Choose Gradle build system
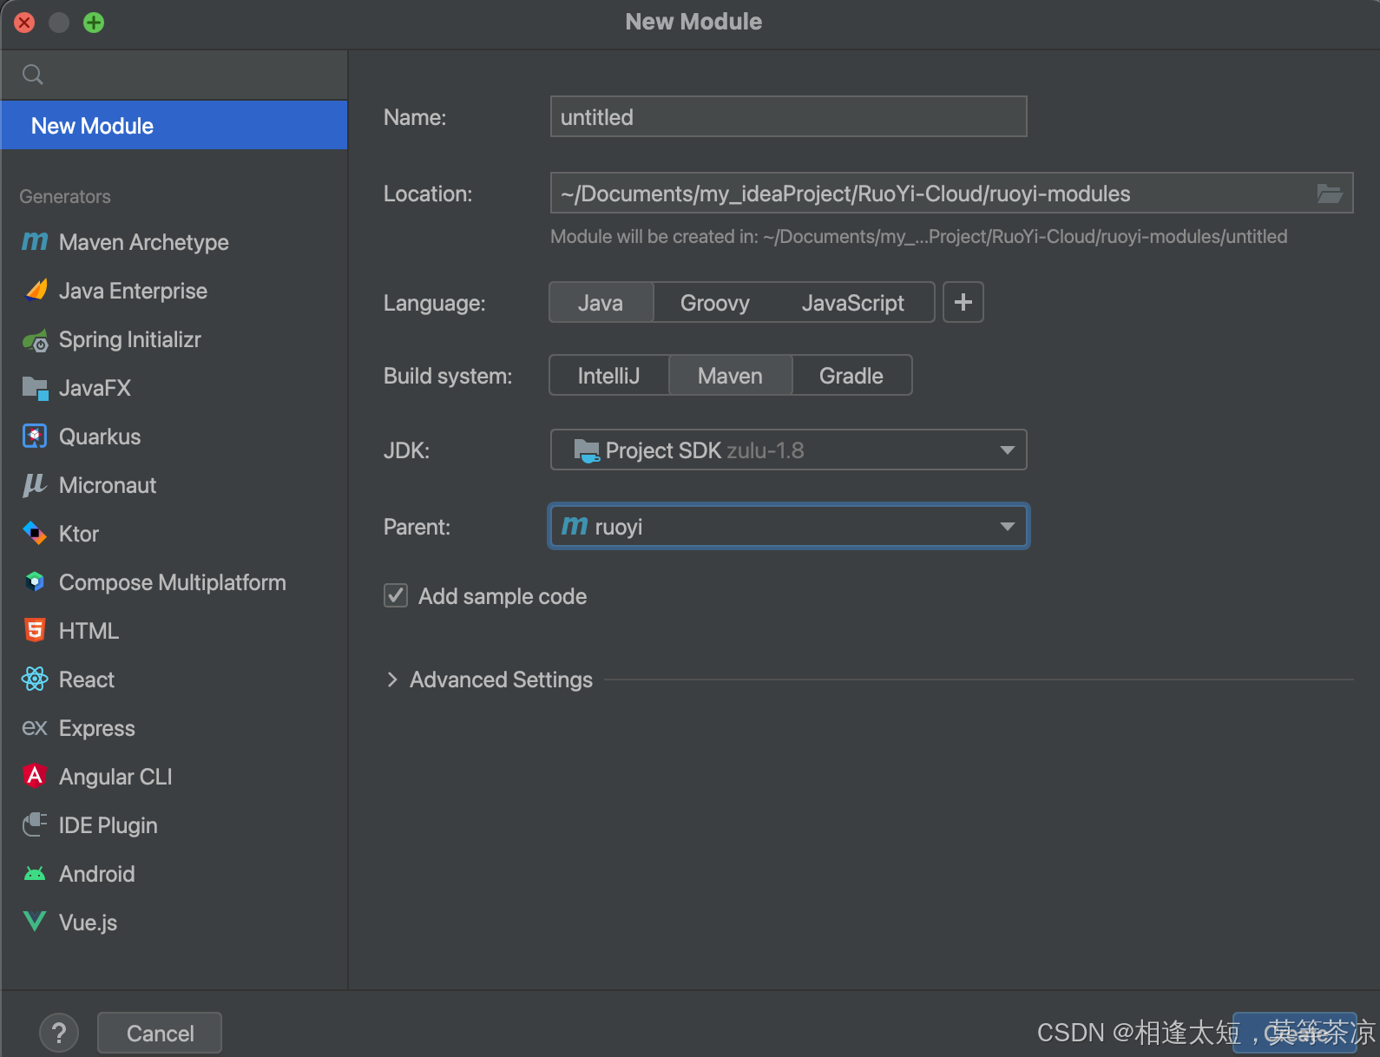 click(x=851, y=376)
